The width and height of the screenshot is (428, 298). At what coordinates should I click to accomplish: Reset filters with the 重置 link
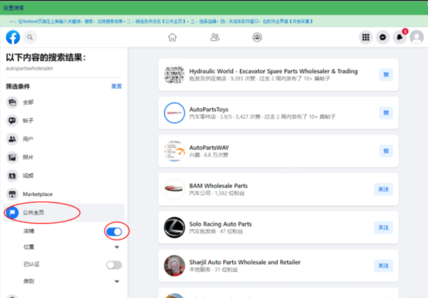point(116,86)
